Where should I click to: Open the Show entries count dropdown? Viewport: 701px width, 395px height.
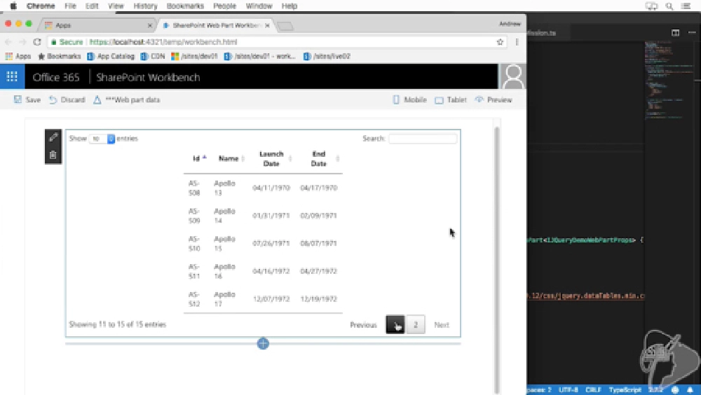[x=102, y=139]
